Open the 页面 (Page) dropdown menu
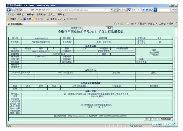The height and width of the screenshot is (131, 183). (142, 24)
